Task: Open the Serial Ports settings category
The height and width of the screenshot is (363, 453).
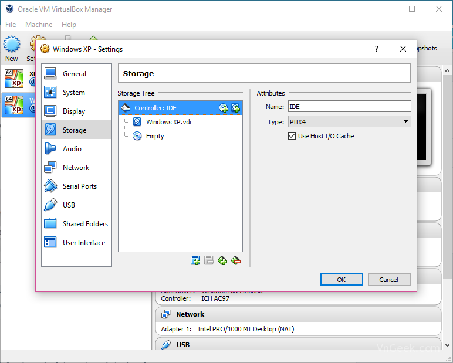Action: pyautogui.click(x=76, y=186)
